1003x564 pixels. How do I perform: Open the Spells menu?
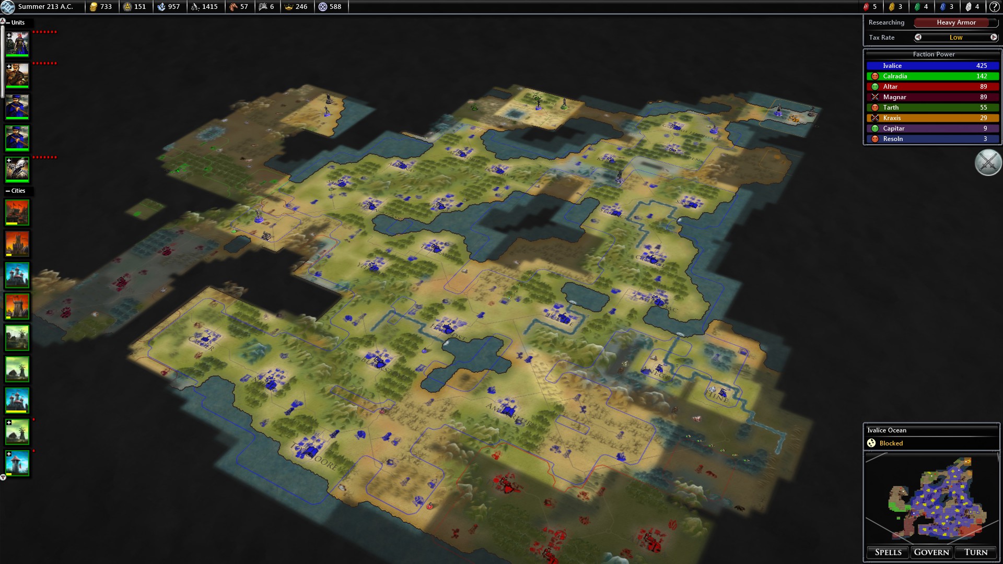pyautogui.click(x=888, y=552)
